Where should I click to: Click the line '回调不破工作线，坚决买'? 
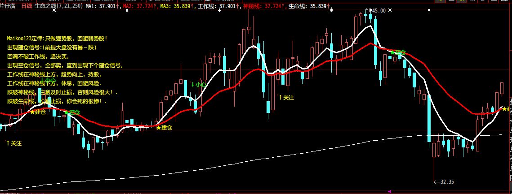39,56
